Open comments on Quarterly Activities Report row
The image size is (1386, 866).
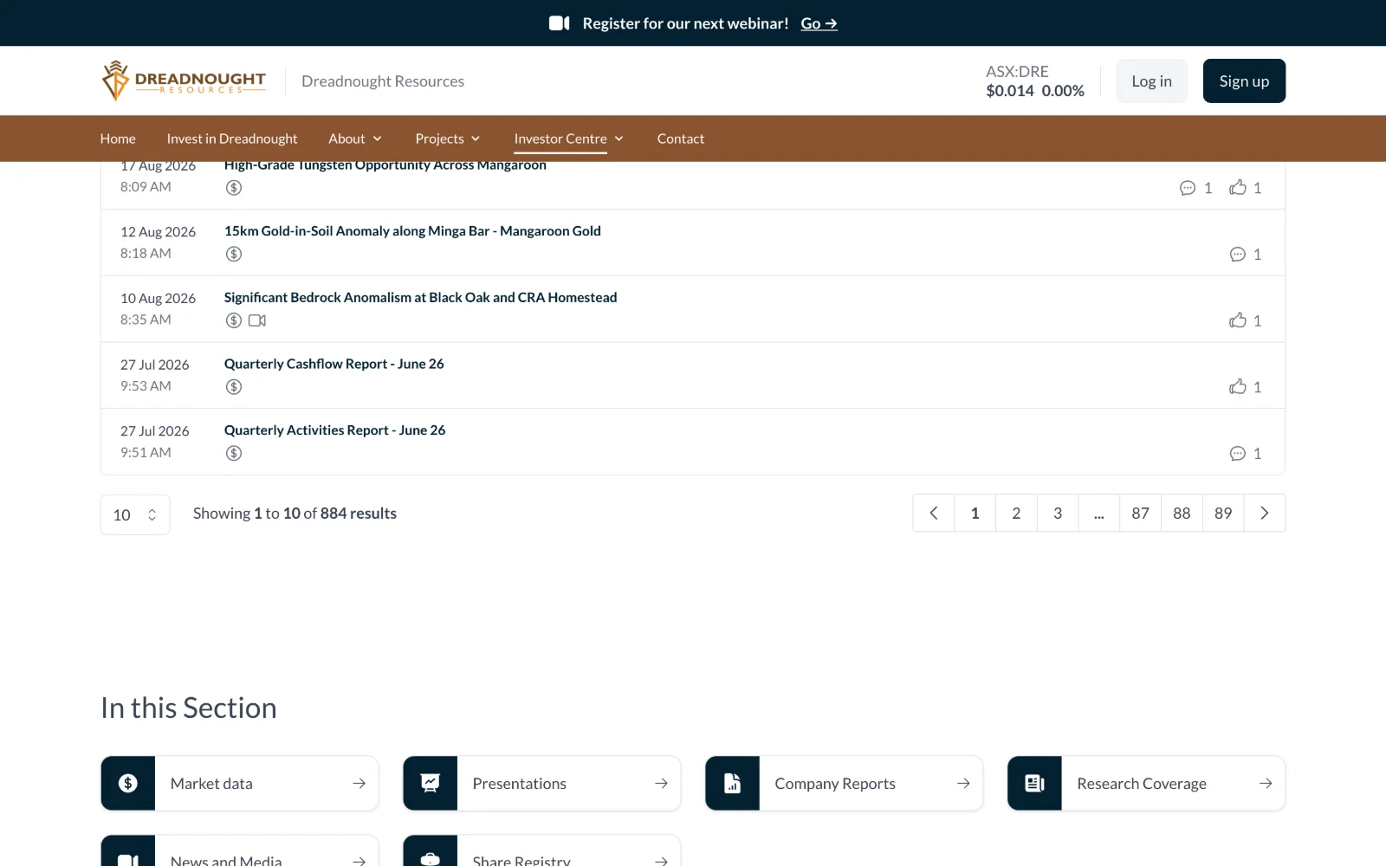click(x=1246, y=454)
